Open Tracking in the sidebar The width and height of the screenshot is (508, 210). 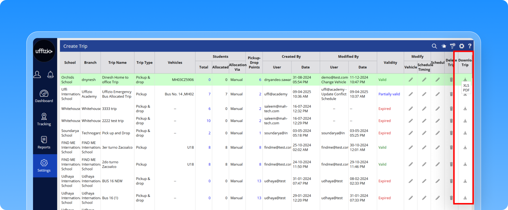pyautogui.click(x=44, y=119)
